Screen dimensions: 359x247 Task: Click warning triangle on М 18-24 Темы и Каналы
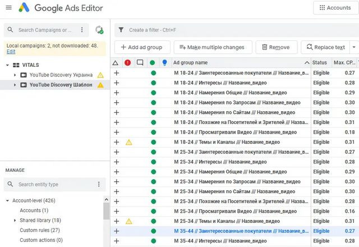(x=129, y=142)
